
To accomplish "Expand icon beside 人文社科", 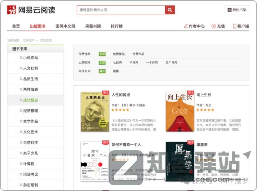I will pos(21,68).
